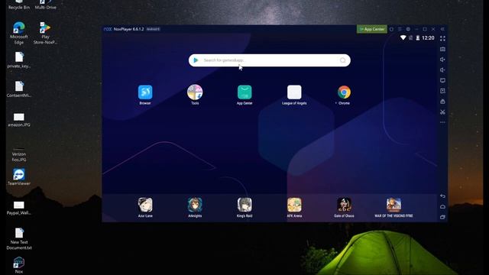
Task: Click the Android home button in sidebar
Action: coord(442,207)
